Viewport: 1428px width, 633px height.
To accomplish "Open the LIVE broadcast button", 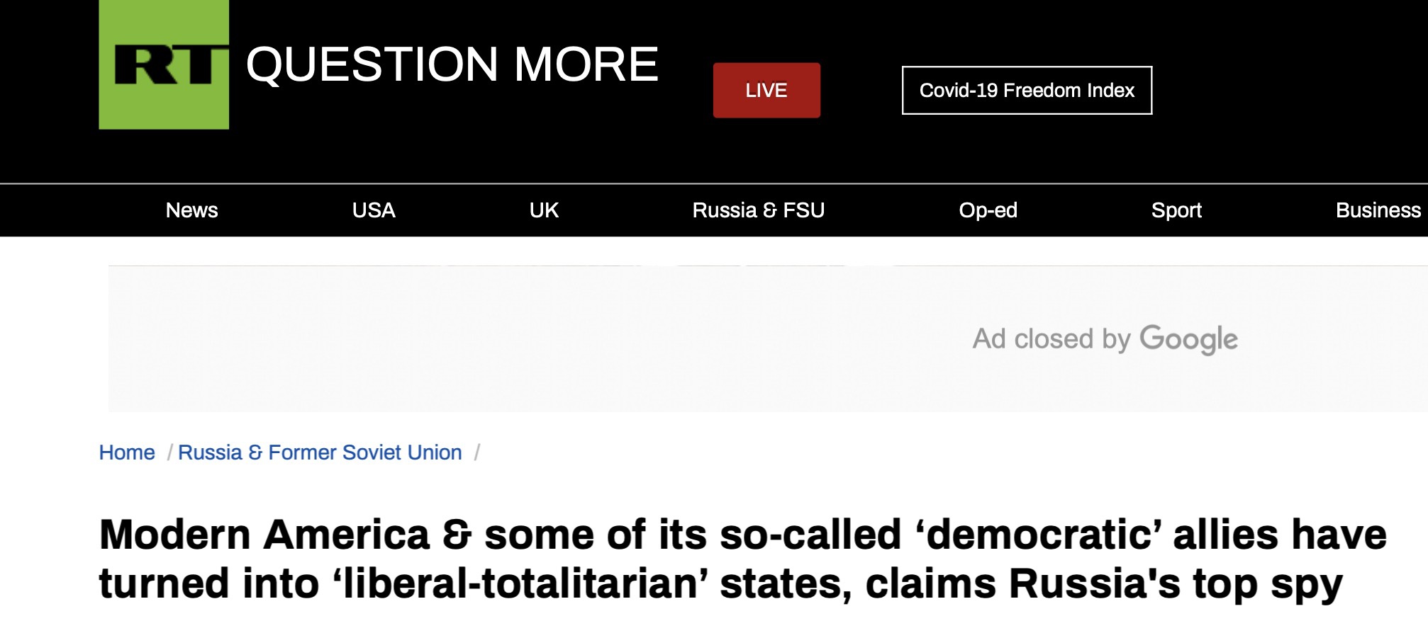I will pos(766,90).
